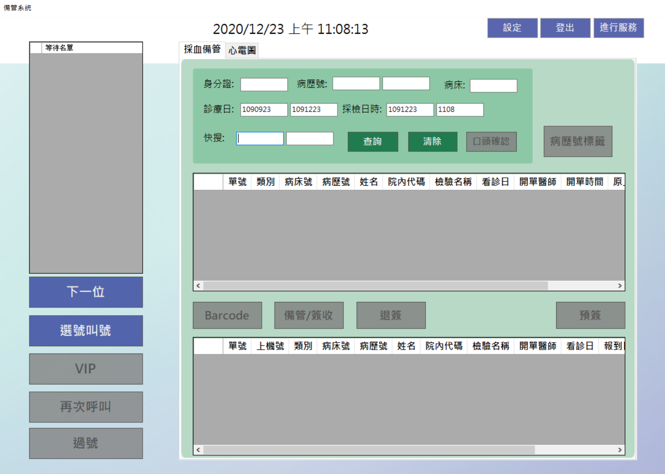The width and height of the screenshot is (665, 474).
Task: Click lower table 病歷號 column header
Action: (x=373, y=346)
